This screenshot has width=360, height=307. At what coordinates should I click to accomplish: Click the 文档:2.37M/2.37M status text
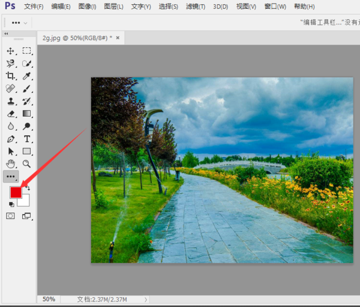click(x=102, y=299)
